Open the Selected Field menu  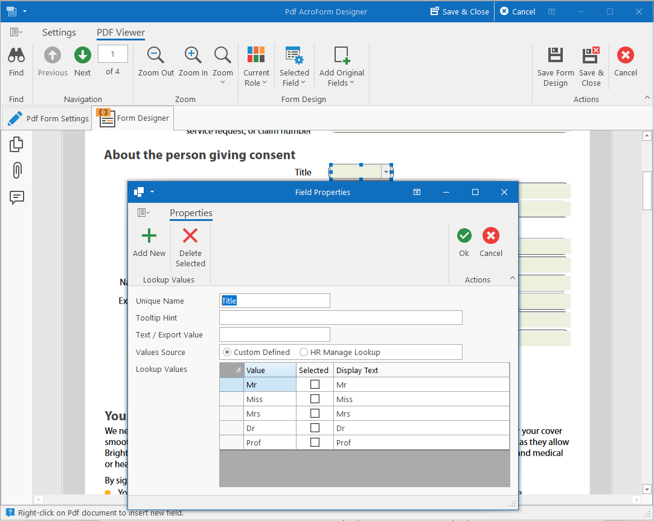pyautogui.click(x=294, y=67)
